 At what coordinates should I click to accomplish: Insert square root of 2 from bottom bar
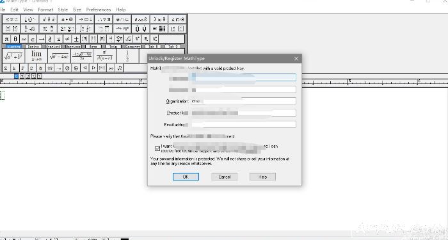click(x=120, y=68)
